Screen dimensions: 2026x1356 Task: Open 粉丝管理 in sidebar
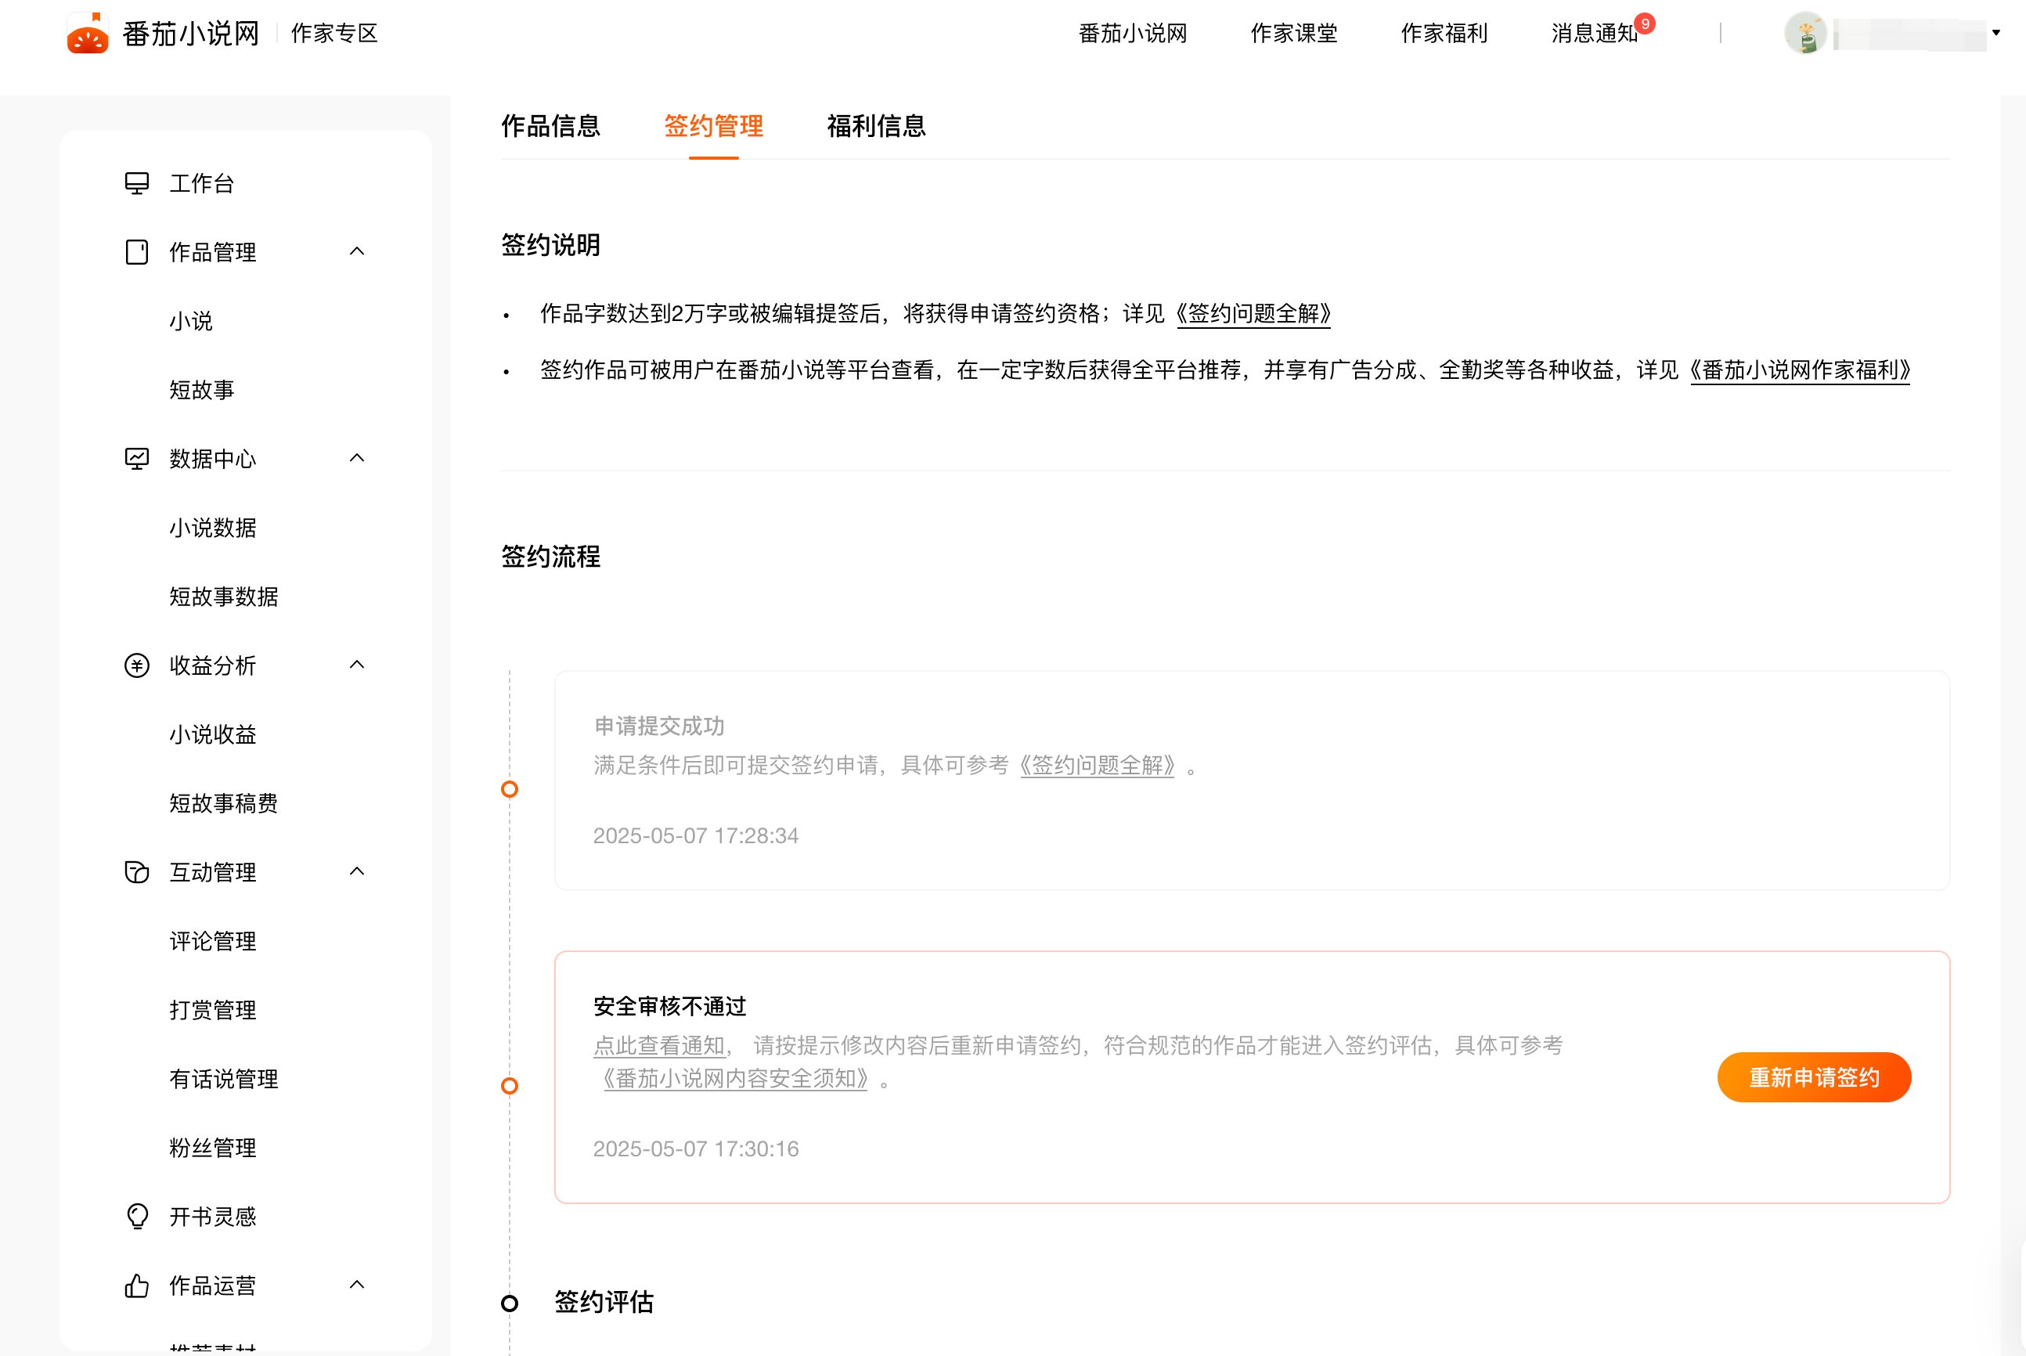coord(213,1148)
